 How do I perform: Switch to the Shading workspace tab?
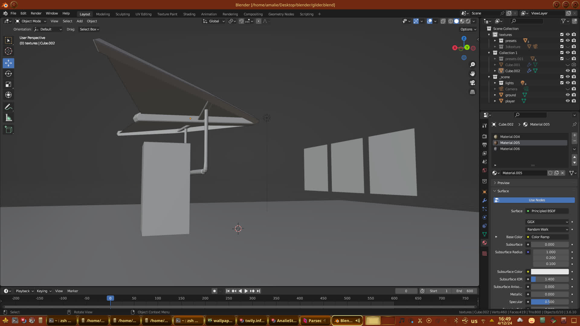coord(189,14)
